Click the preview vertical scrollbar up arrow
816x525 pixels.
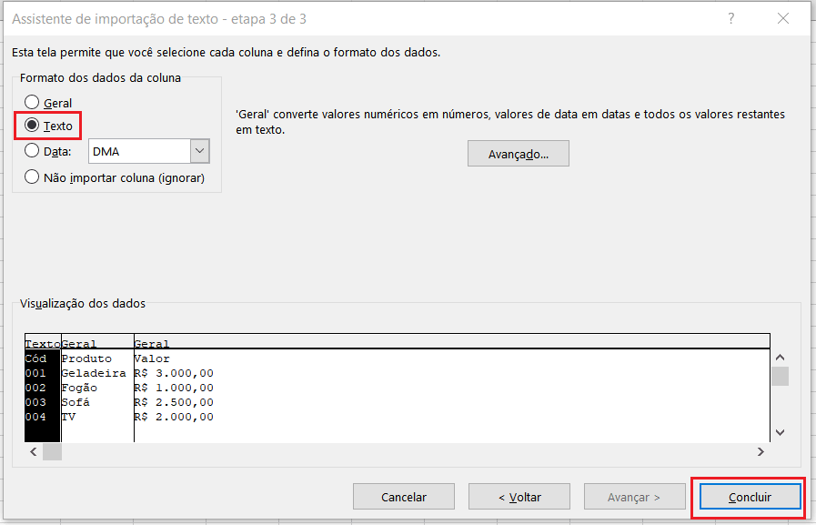[x=780, y=358]
